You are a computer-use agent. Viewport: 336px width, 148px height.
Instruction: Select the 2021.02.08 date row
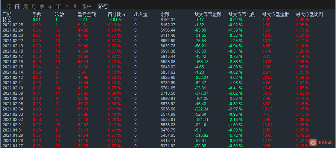(x=12, y=98)
